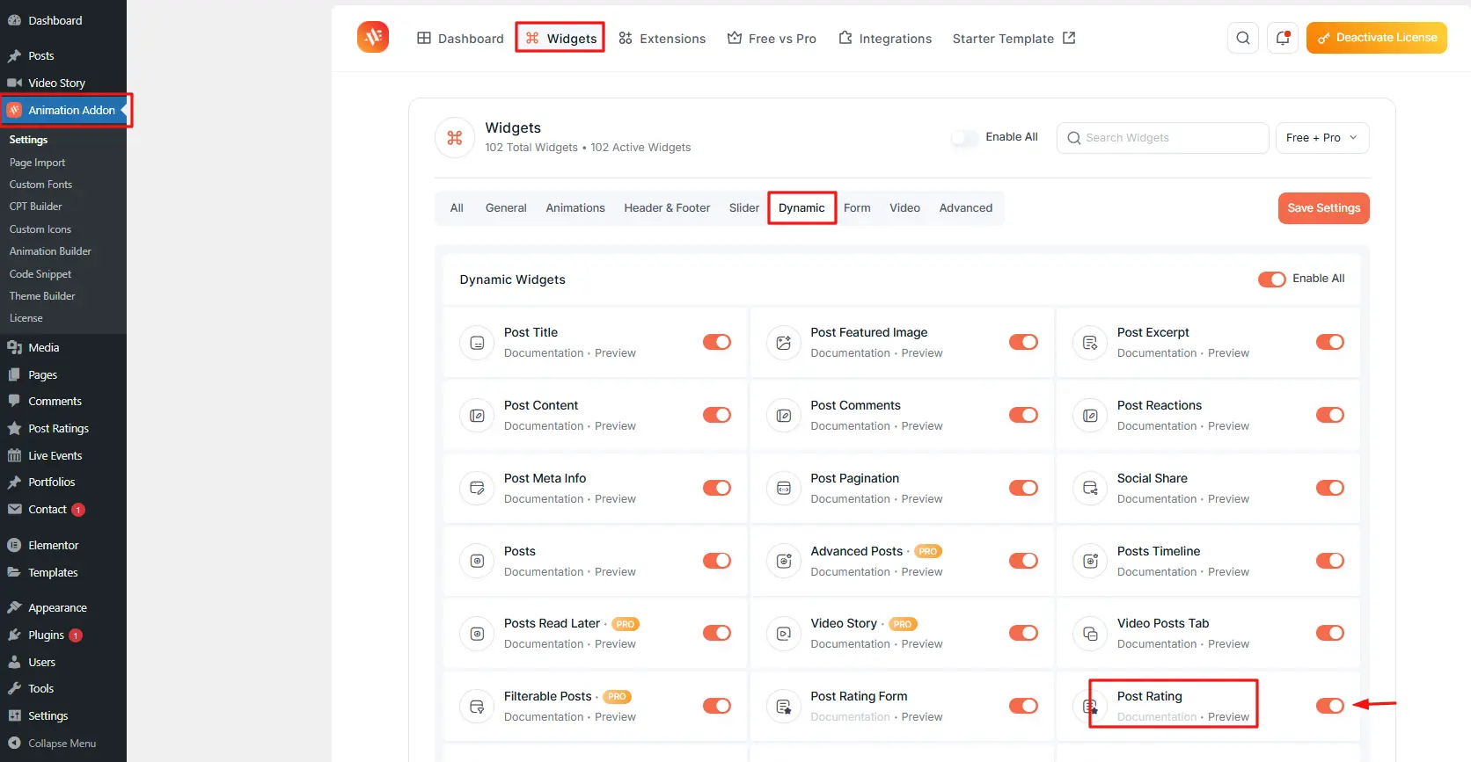Click the Animation Addon logo icon
This screenshot has height=762, width=1471.
[x=373, y=37]
